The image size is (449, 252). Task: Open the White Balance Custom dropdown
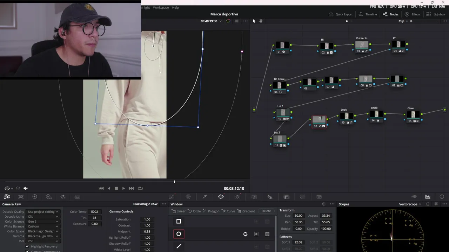tap(43, 226)
